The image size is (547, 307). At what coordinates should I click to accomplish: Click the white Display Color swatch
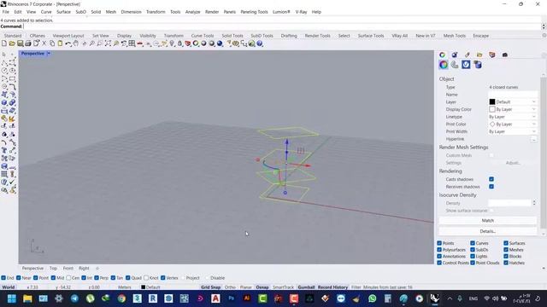(x=492, y=109)
